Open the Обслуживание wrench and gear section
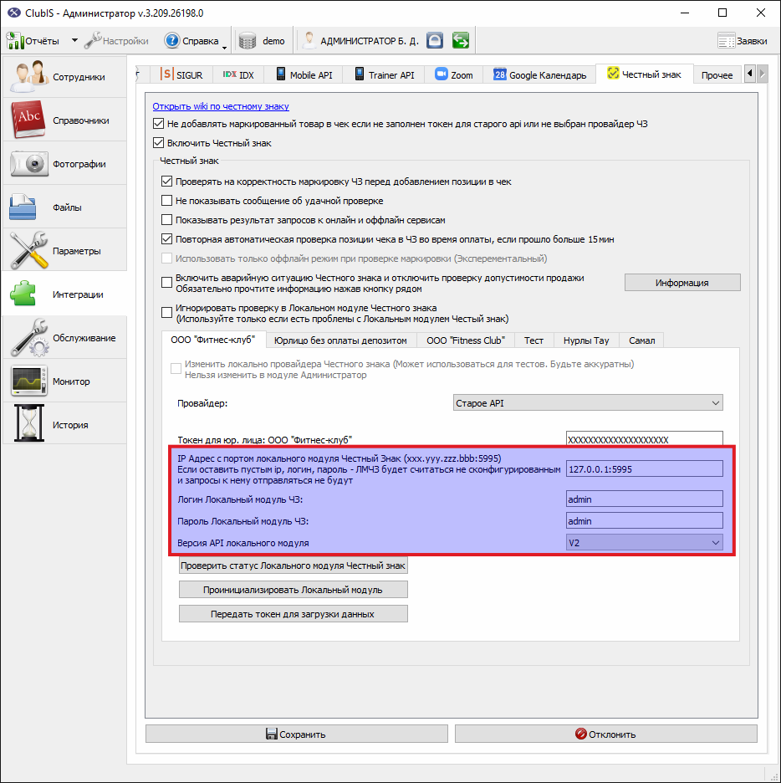Viewport: 781px width, 783px height. pyautogui.click(x=64, y=338)
